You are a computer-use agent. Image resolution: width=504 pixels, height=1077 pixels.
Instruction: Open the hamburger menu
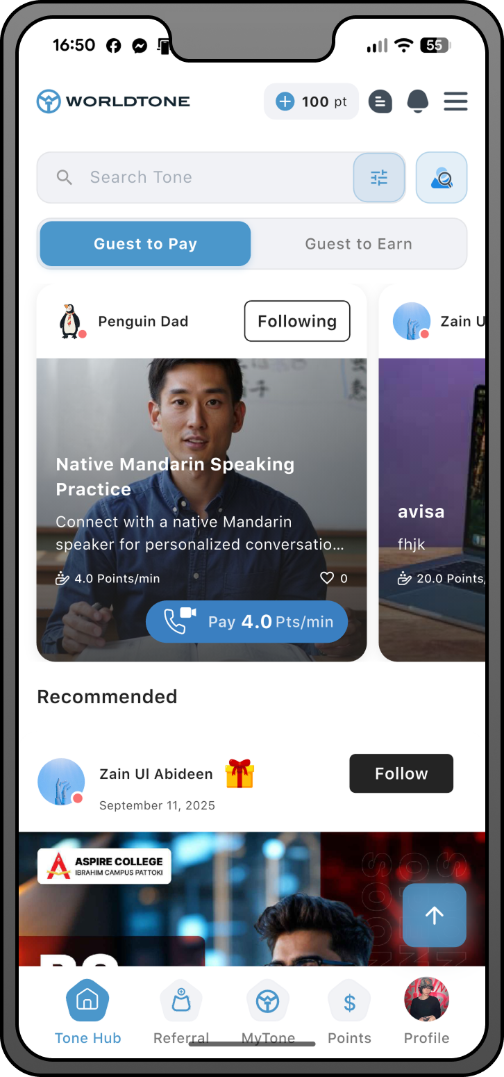click(x=455, y=101)
